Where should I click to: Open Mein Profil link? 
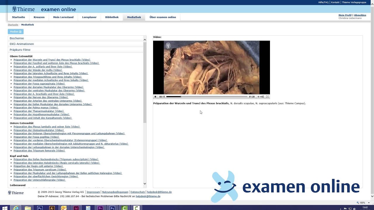(345, 15)
